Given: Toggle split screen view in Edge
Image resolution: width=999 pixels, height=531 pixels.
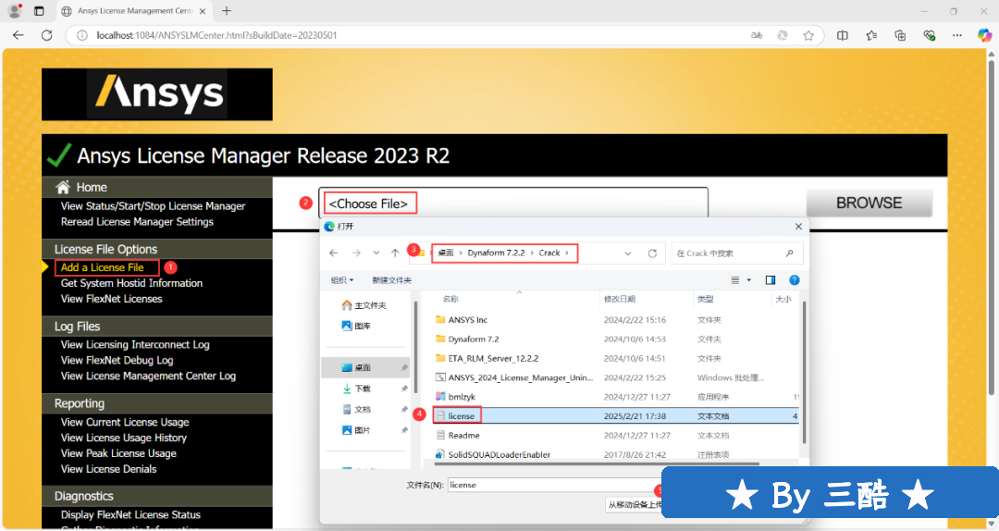Looking at the screenshot, I should point(843,35).
